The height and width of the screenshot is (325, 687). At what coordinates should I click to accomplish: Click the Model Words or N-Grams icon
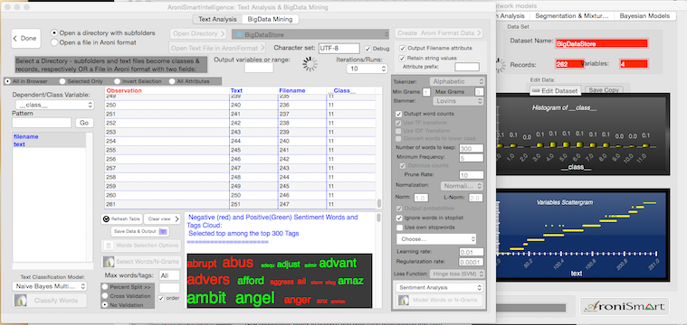(403, 301)
